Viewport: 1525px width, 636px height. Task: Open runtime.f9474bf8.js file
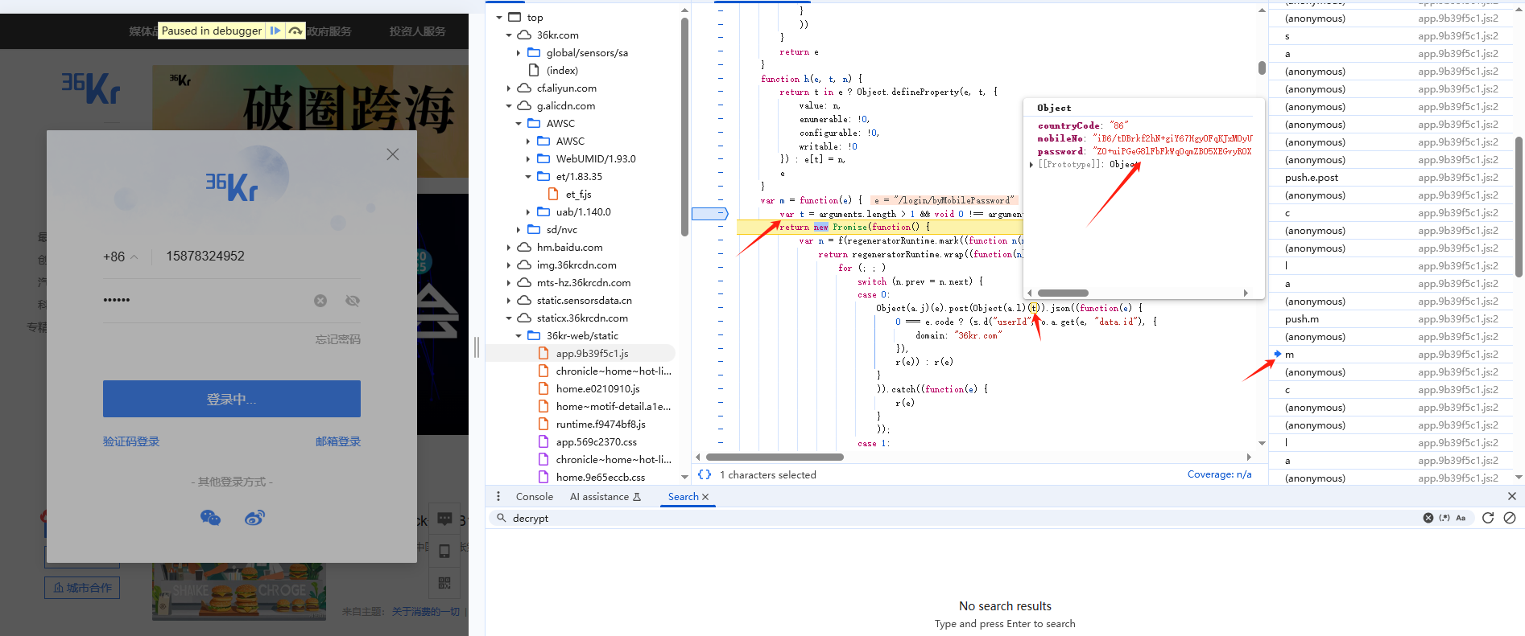[x=601, y=424]
